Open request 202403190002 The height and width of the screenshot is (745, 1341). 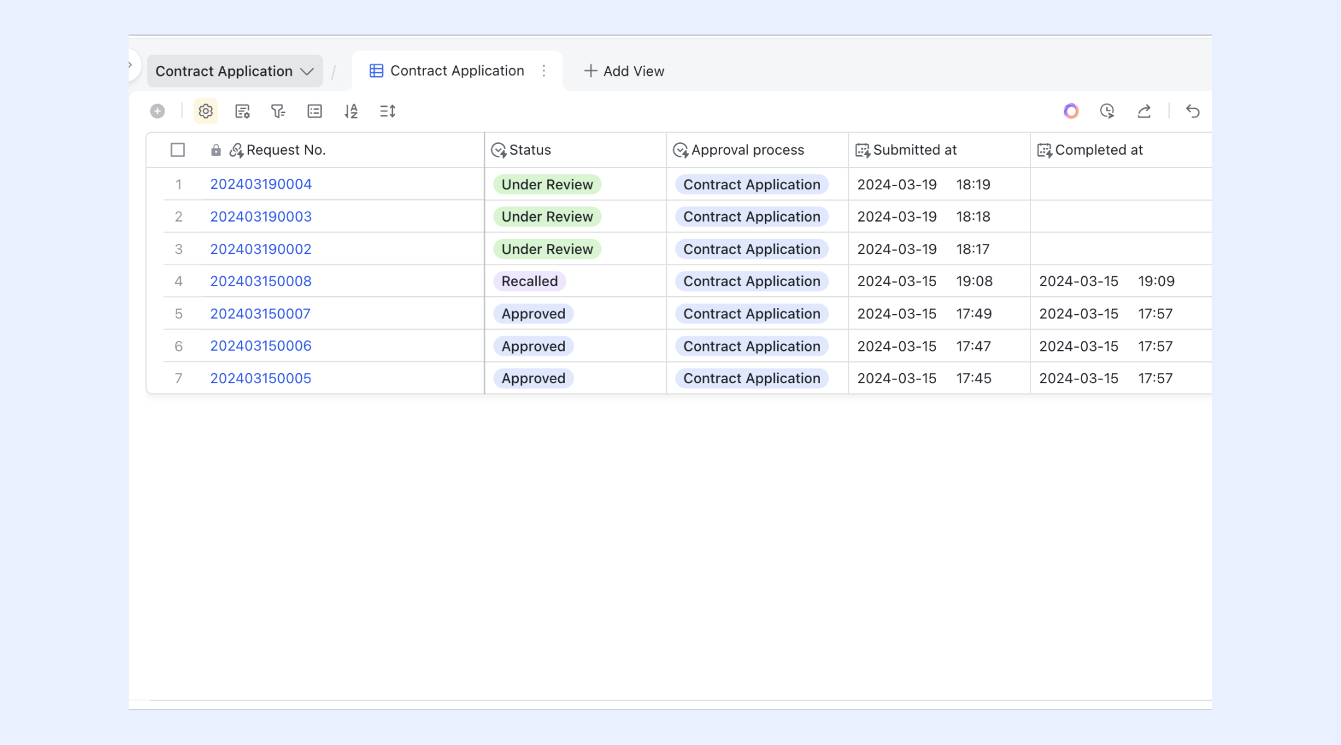click(261, 249)
